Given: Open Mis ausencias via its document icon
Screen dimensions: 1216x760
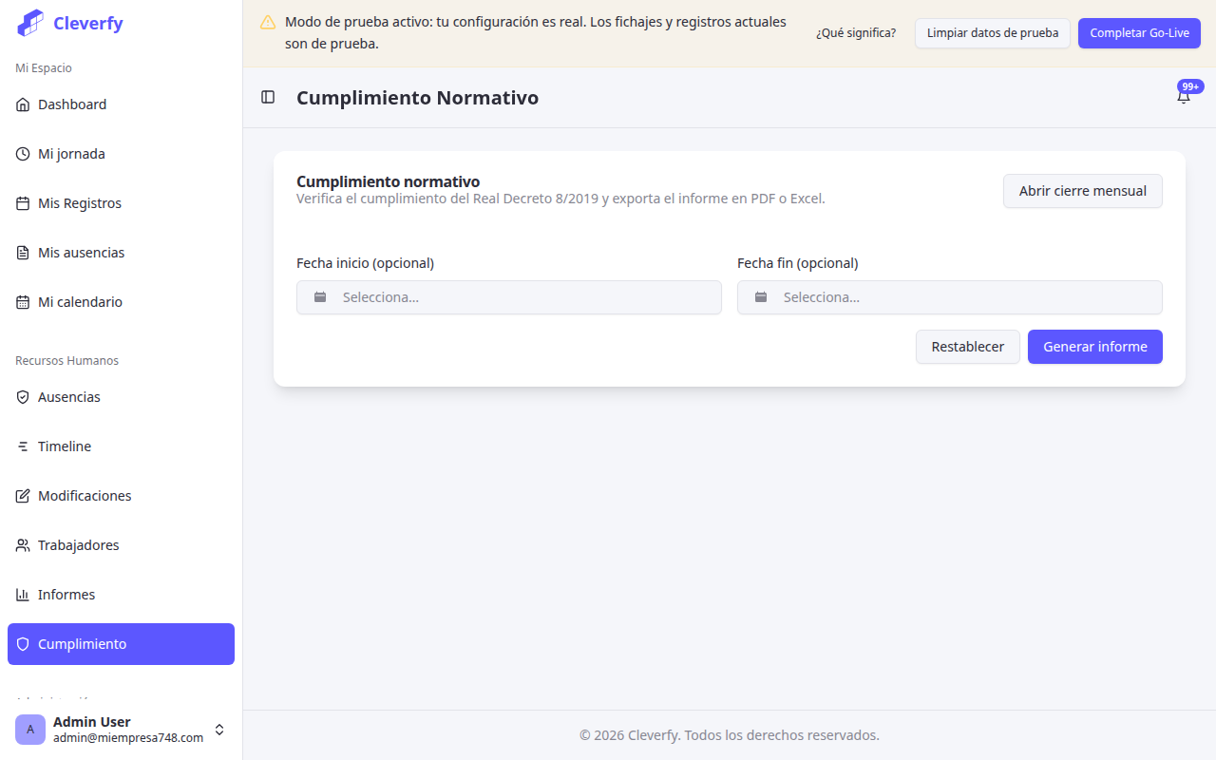Looking at the screenshot, I should tap(23, 252).
